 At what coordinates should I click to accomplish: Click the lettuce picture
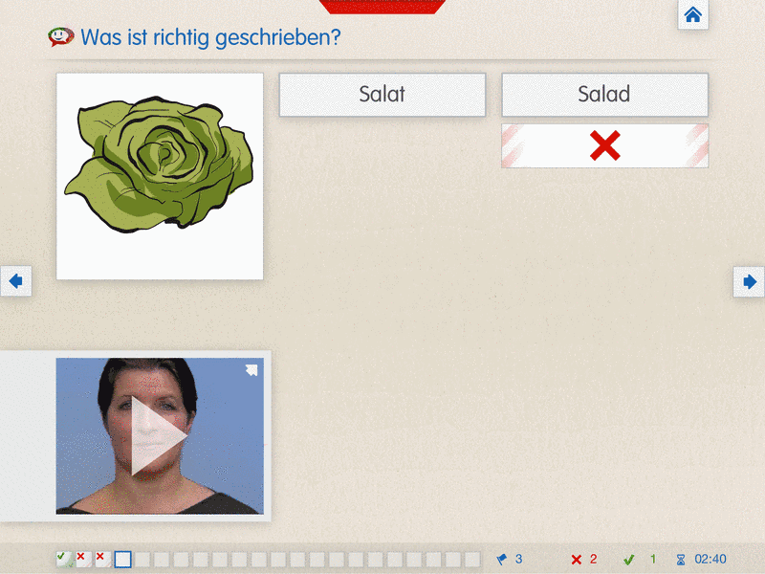pos(160,176)
